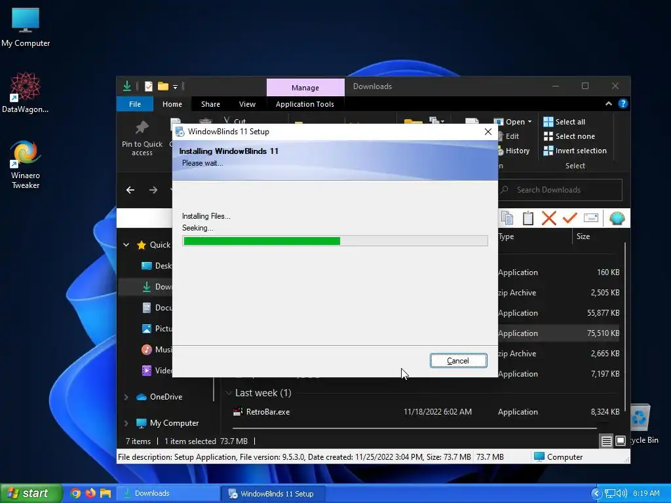Click the orange checkmark toolbar icon
The height and width of the screenshot is (503, 671).
coord(569,218)
